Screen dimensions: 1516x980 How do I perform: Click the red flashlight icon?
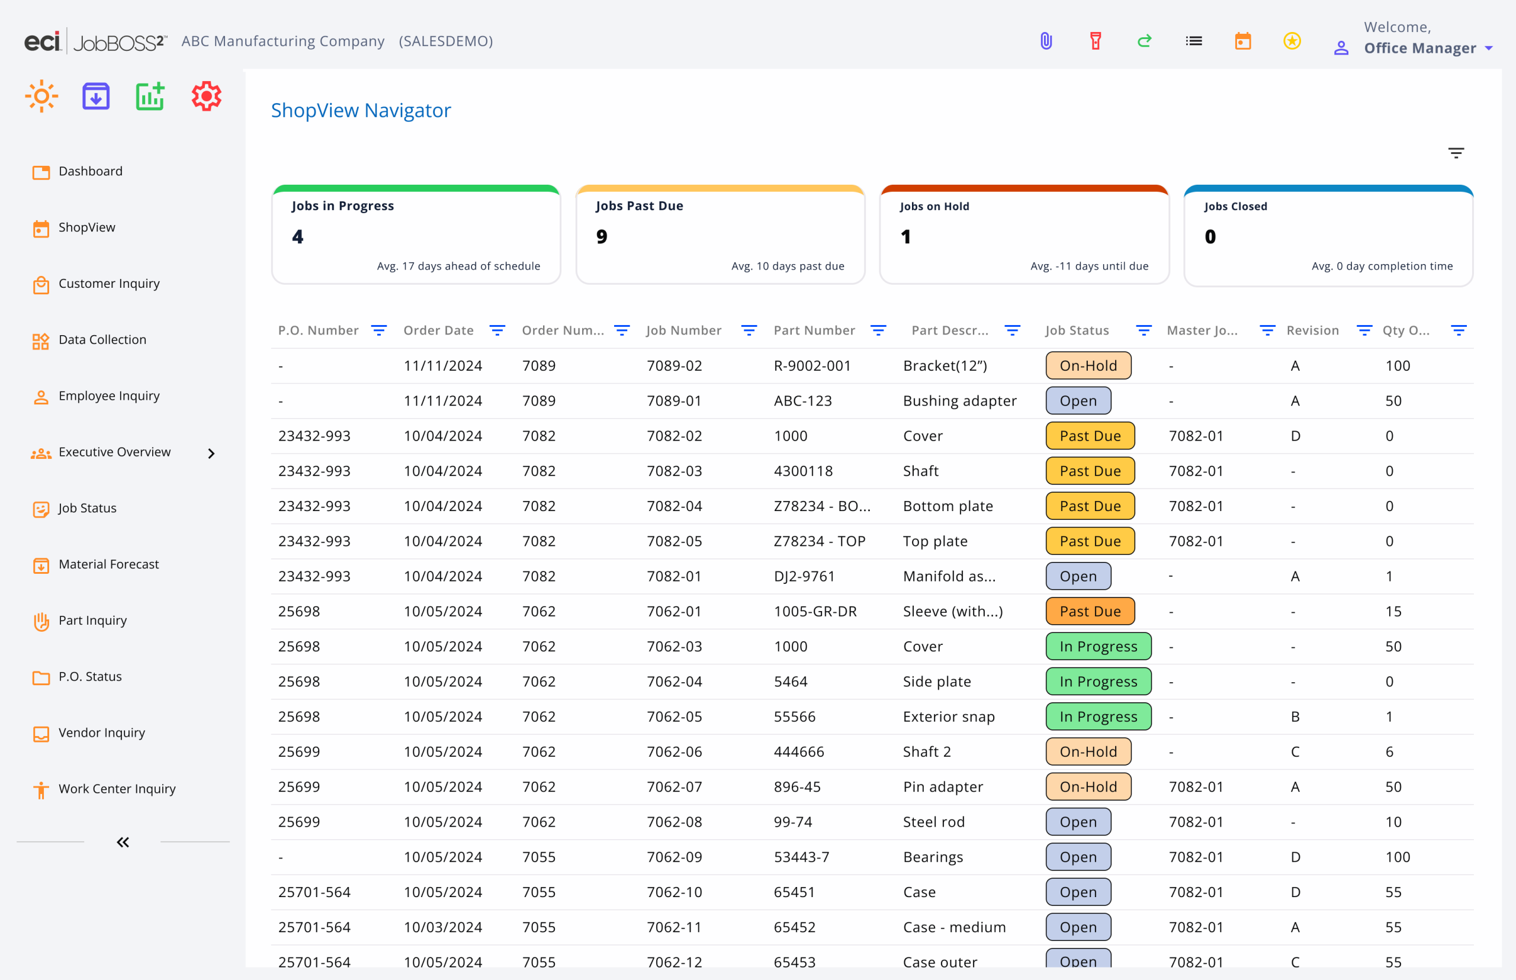[1096, 41]
